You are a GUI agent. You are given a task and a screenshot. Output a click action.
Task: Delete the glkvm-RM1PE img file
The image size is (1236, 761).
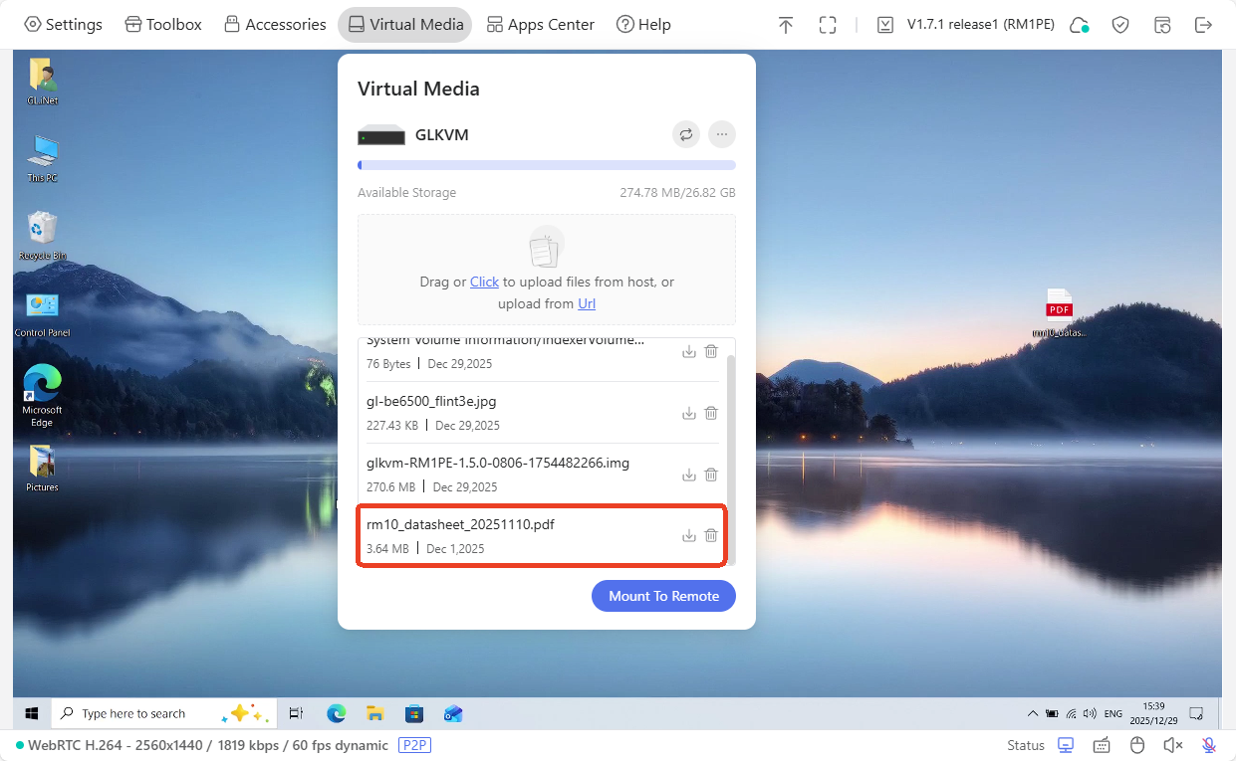point(711,475)
